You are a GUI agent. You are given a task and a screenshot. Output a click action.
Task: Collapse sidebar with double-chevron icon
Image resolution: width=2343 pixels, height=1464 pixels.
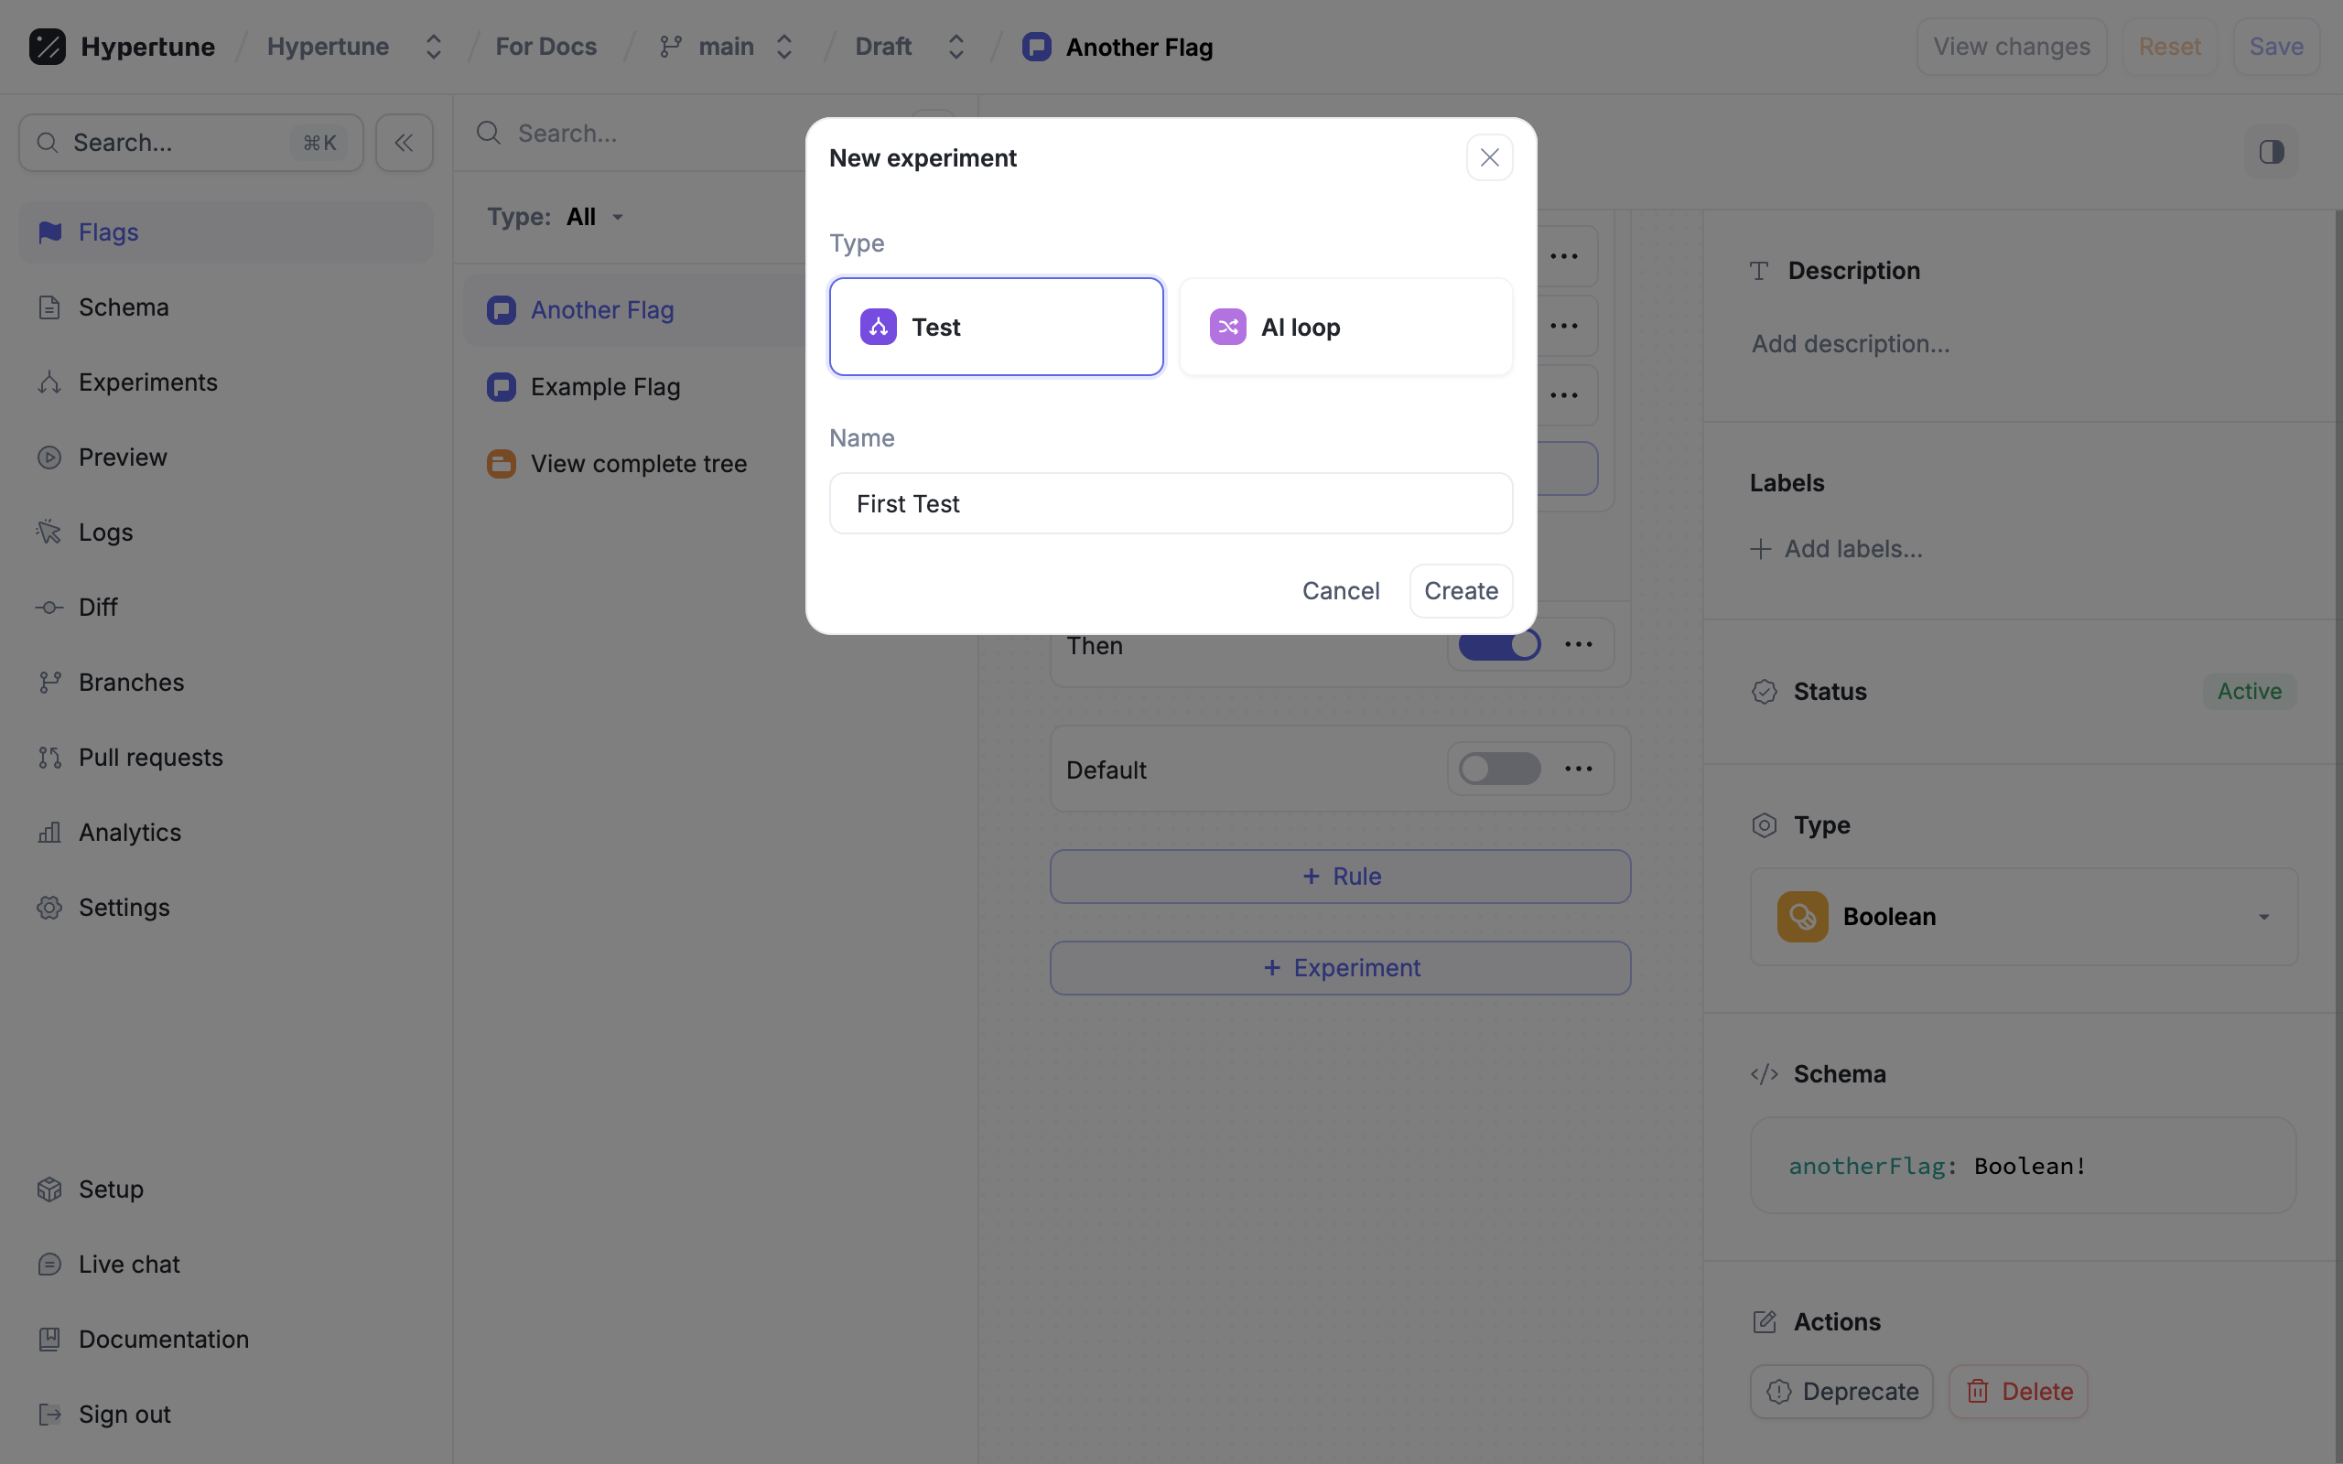pos(404,144)
